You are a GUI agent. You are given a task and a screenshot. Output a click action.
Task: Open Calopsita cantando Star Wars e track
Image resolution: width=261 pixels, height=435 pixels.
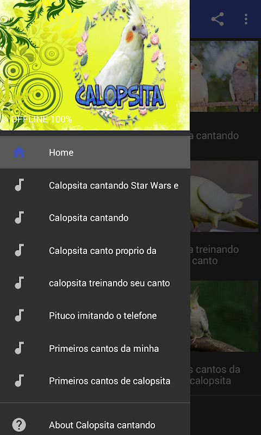tap(95, 185)
